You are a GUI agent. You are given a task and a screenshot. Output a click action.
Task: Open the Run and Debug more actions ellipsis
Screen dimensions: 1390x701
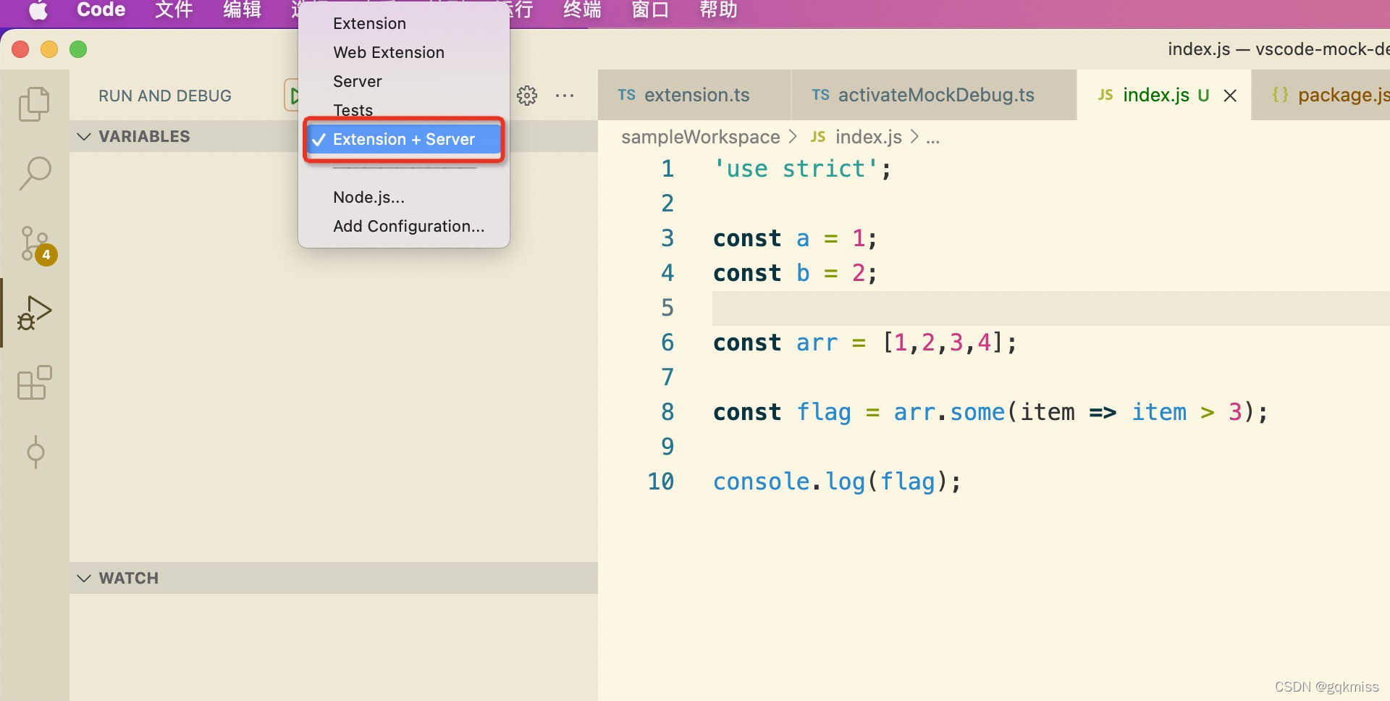[565, 96]
